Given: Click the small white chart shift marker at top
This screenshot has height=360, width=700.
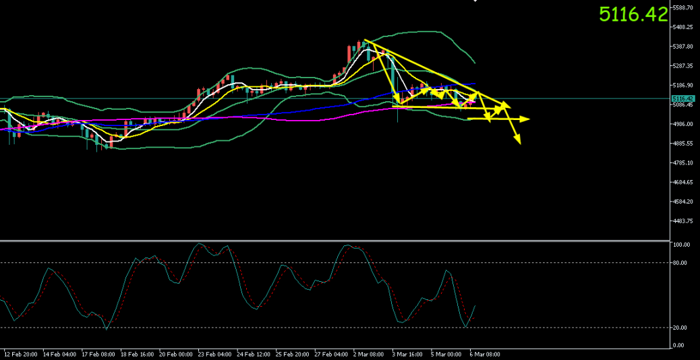Looking at the screenshot, I should [475, 1].
